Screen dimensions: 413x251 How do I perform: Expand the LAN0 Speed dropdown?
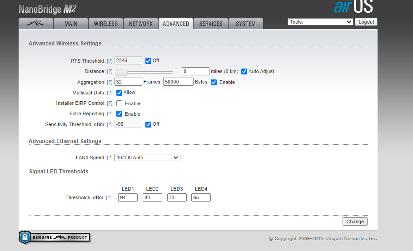147,157
